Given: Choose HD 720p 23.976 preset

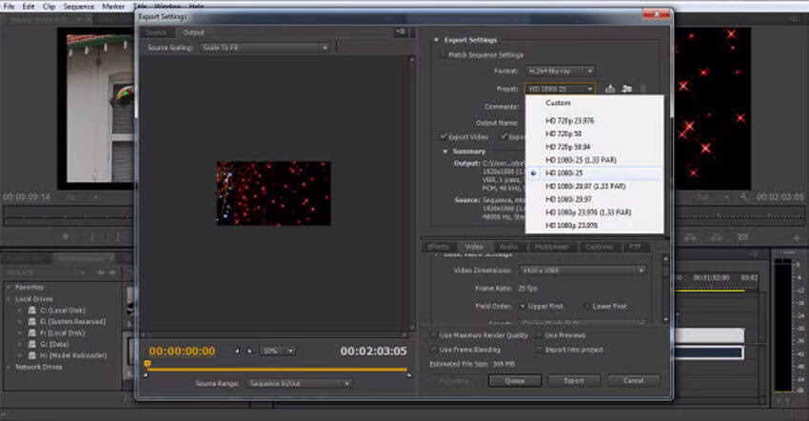Looking at the screenshot, I should pyautogui.click(x=570, y=121).
